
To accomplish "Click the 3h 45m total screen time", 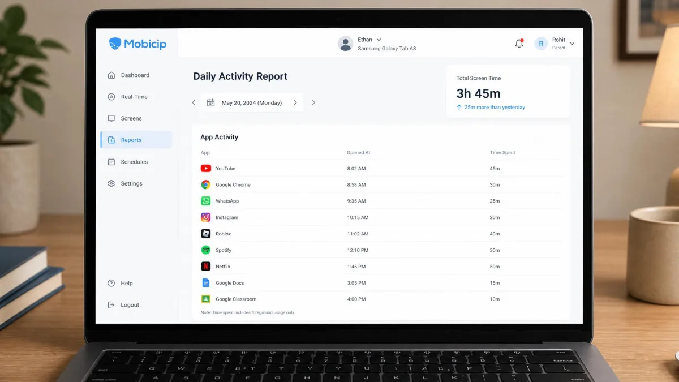I will coord(479,93).
